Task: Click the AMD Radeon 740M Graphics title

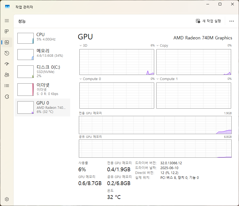Action: coord(203,38)
